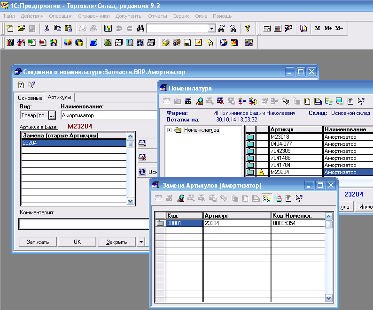Click the green arrow incoming document icon

32,43
